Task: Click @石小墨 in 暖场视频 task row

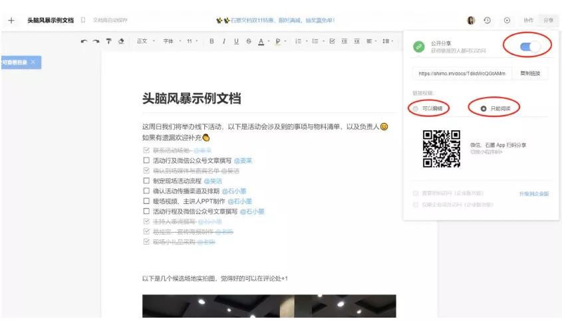Action: click(239, 201)
